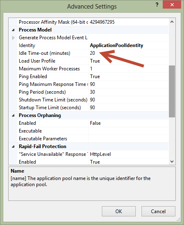184x225 pixels.
Task: Close the Advanced Settings dialog
Action: pyautogui.click(x=172, y=5)
